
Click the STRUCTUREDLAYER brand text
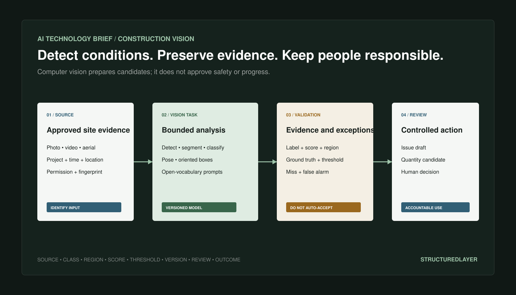coord(449,260)
